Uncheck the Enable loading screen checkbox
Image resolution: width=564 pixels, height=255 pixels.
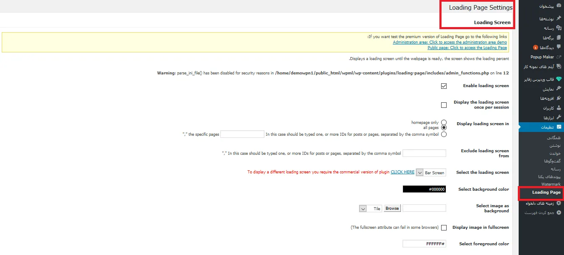[444, 86]
